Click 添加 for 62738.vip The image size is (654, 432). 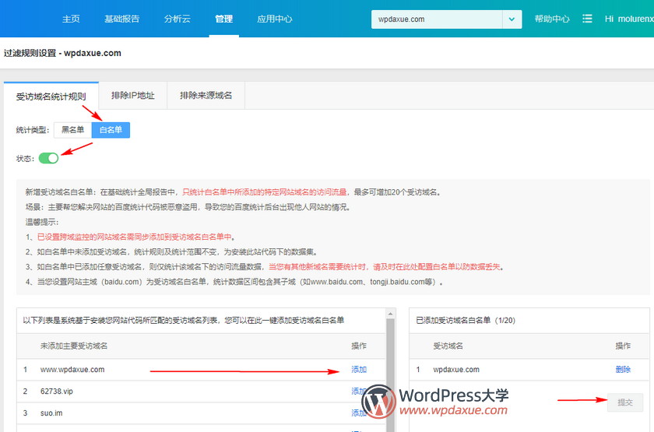tap(359, 391)
